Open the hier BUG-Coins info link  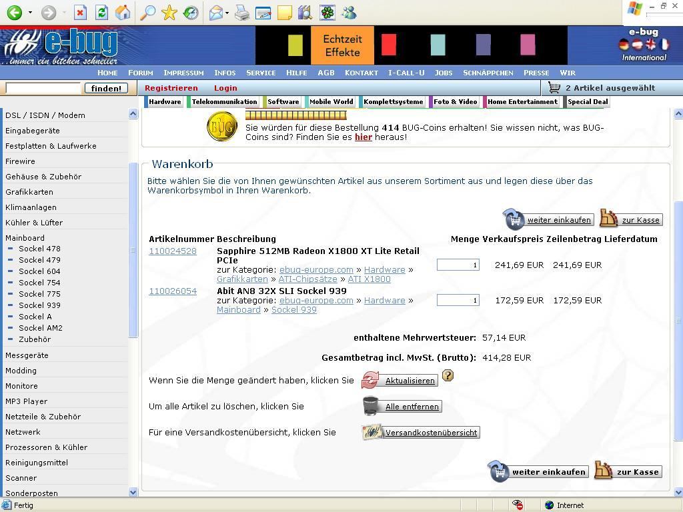coord(364,137)
